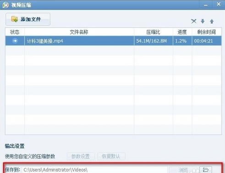Select the file row 计科3健美操.mp4
Viewport: 225px width, 173px height.
coord(113,41)
